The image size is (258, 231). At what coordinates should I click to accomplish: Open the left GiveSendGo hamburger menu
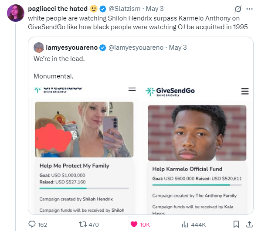pyautogui.click(x=132, y=89)
